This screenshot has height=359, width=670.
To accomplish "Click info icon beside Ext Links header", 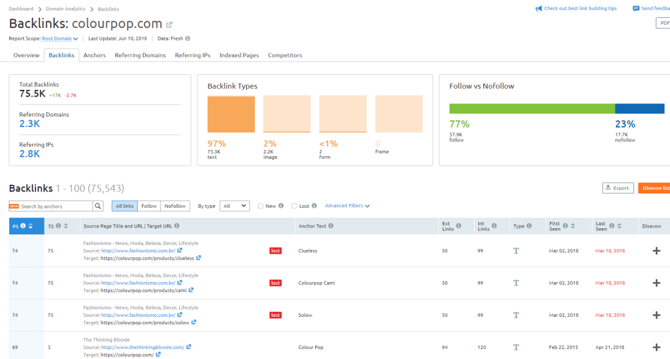I will point(458,226).
